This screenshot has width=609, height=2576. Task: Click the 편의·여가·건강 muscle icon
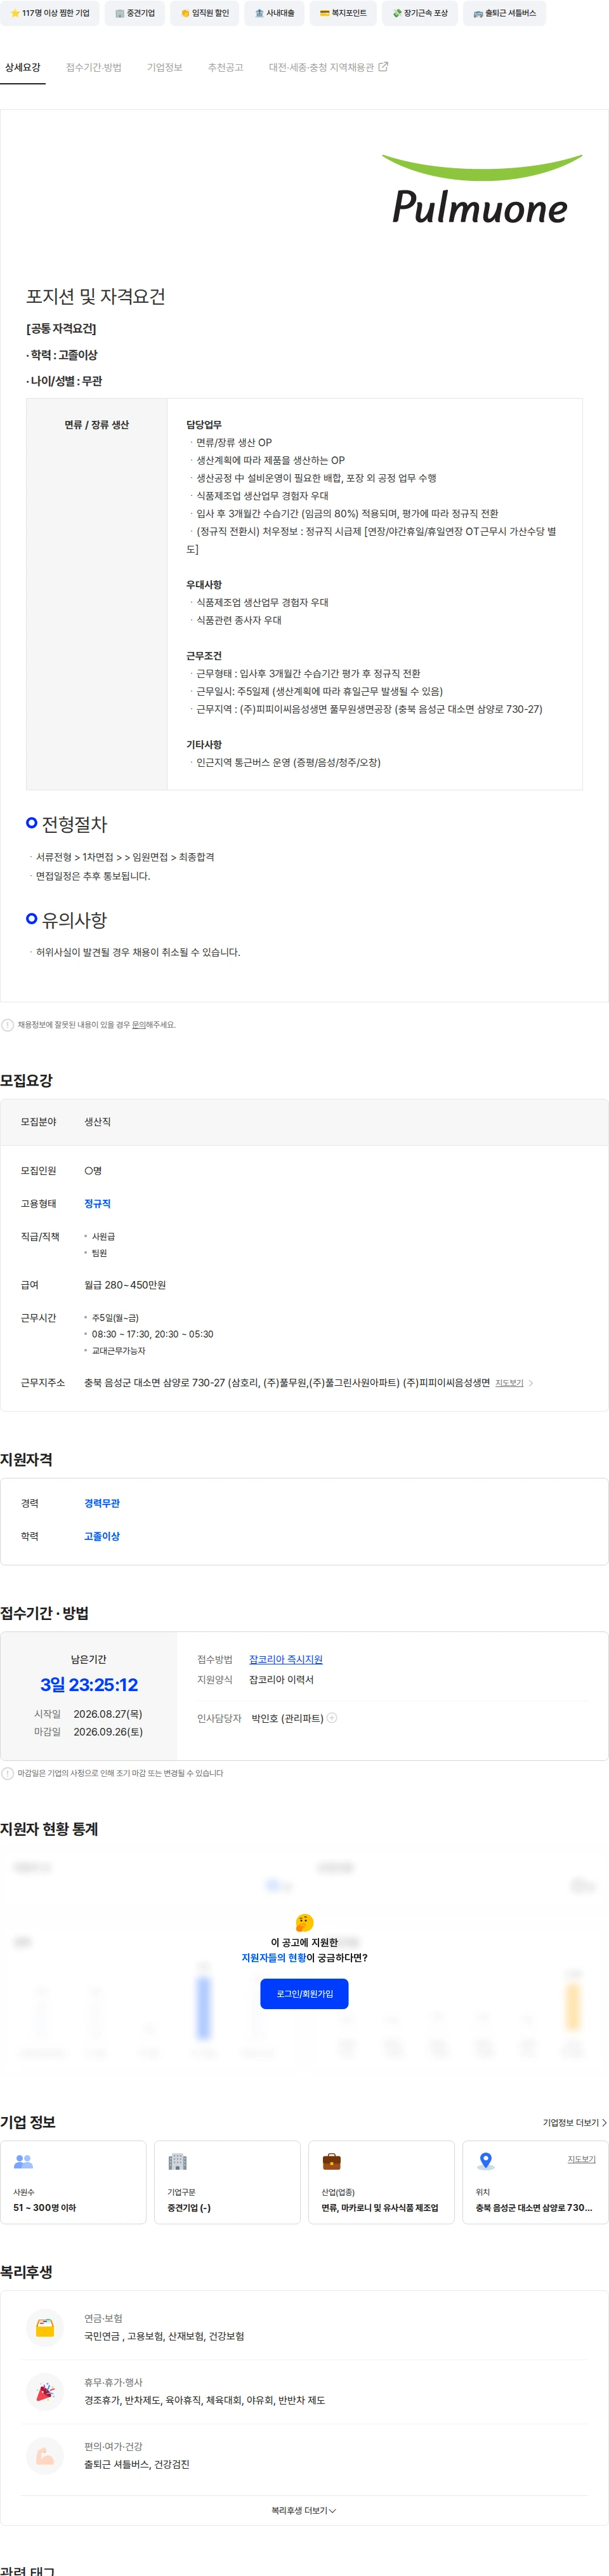point(45,2455)
